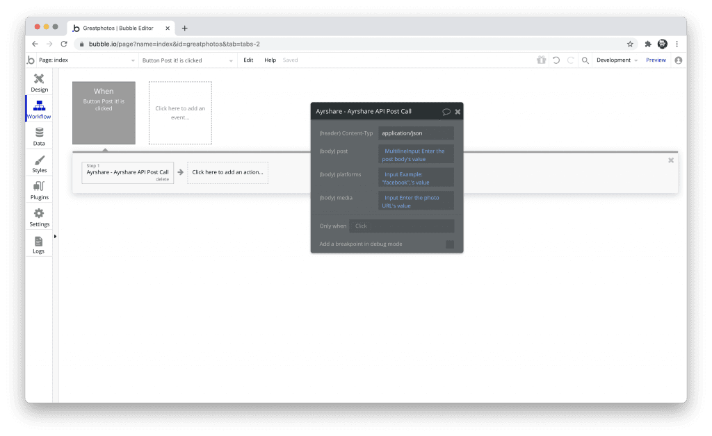Open the Plugins tab in sidebar
The image size is (712, 436).
(39, 190)
